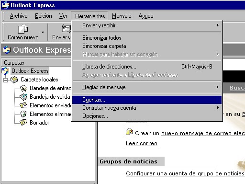Click the nuevo mensaje de correo link
This screenshot has height=184, width=245.
203,133
